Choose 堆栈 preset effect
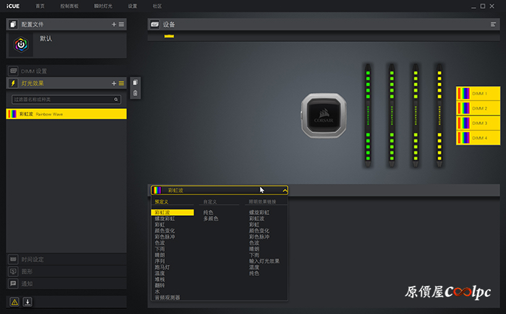Screen dimensions: 506x314 160,279
